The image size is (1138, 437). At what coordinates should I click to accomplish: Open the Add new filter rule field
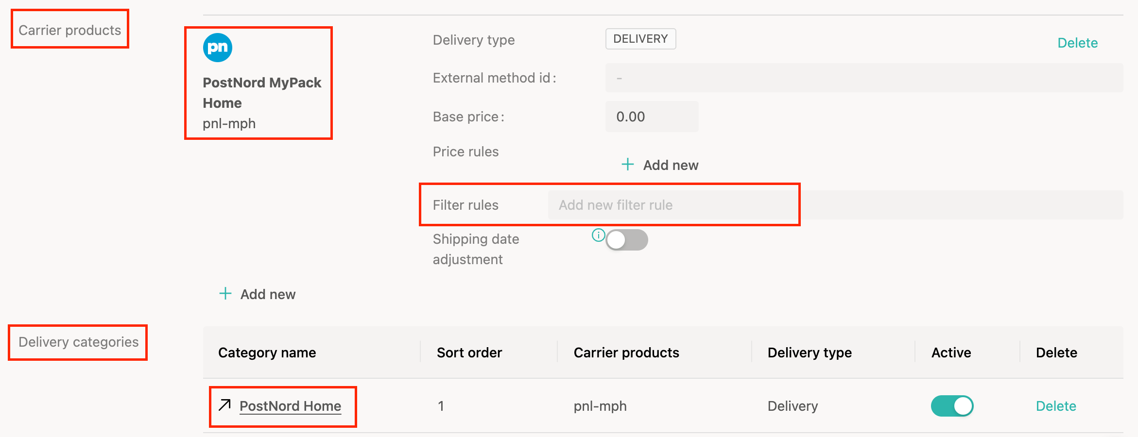click(x=835, y=205)
